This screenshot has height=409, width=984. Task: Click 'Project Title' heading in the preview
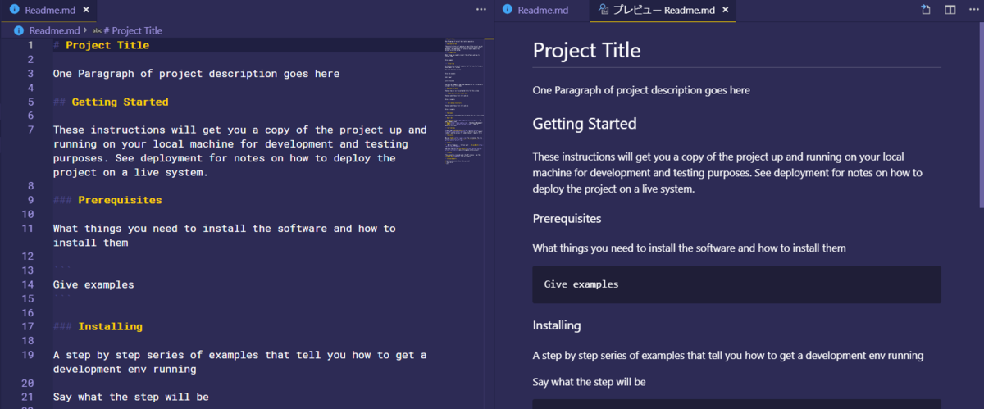tap(586, 49)
